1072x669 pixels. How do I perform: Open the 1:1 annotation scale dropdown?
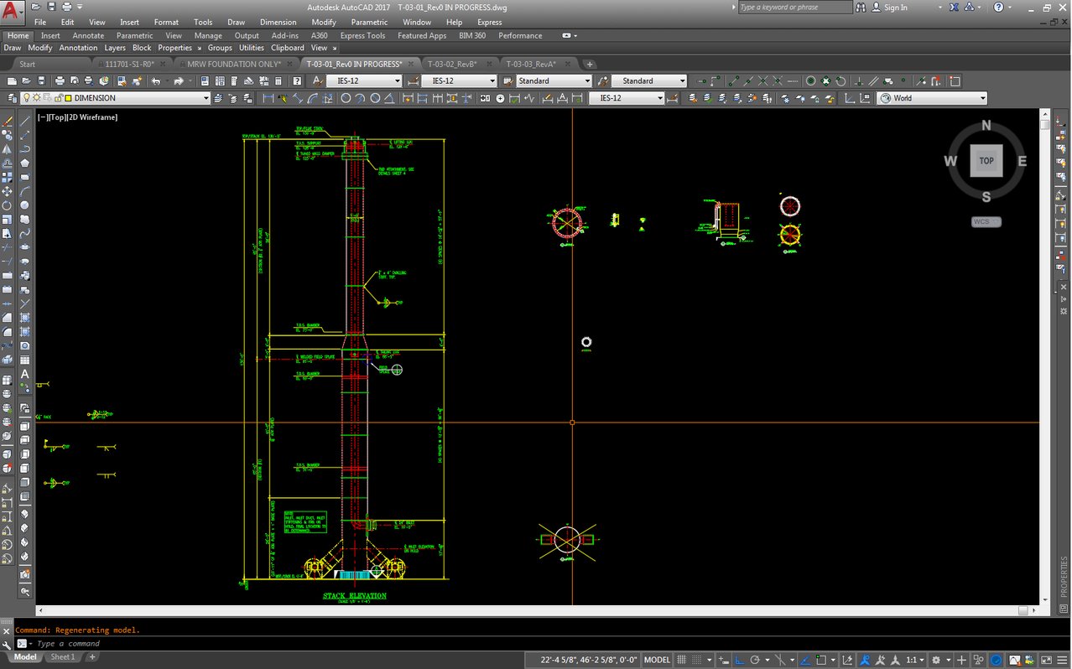(916, 660)
